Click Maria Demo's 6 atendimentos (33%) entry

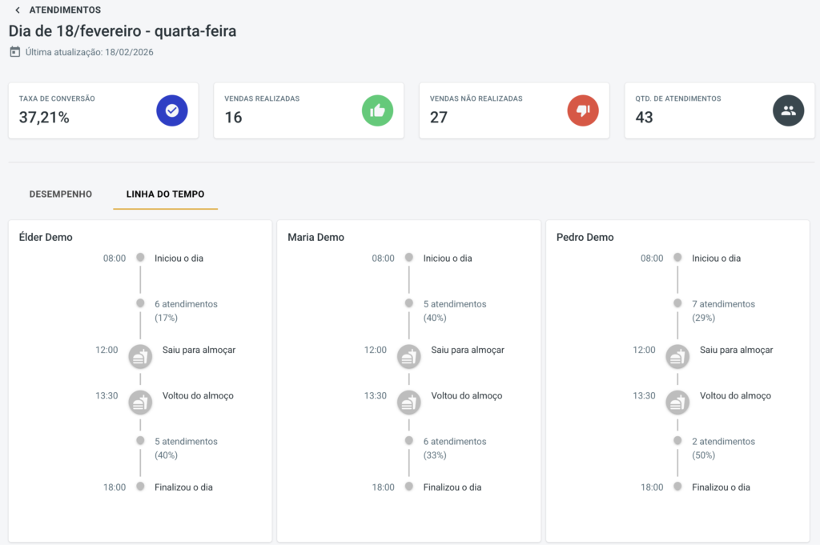pyautogui.click(x=455, y=448)
